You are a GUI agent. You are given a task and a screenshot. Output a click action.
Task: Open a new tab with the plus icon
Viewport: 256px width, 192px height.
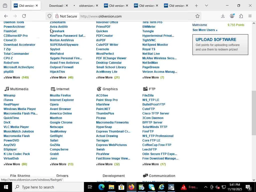coord(196,5)
